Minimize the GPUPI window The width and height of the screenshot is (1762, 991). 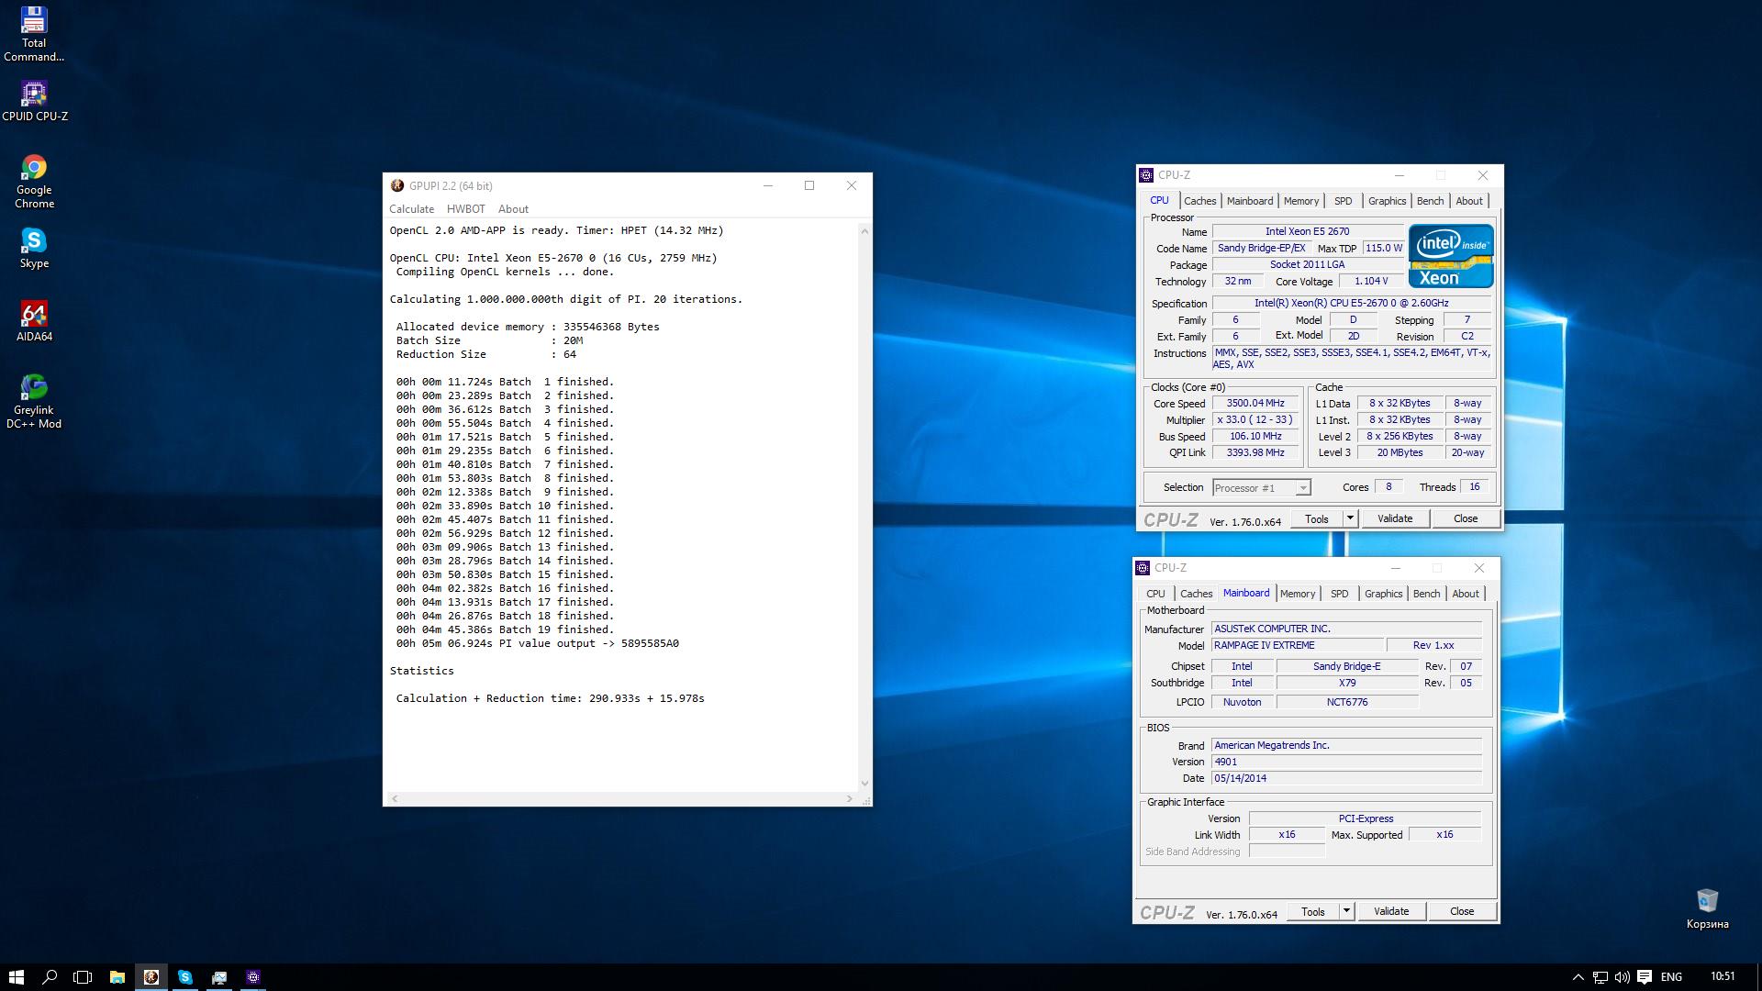point(768,185)
